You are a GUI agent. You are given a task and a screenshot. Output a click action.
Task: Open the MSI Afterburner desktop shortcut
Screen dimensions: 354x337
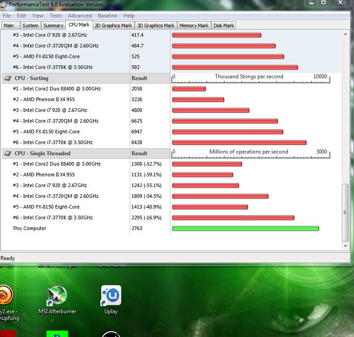pyautogui.click(x=57, y=300)
